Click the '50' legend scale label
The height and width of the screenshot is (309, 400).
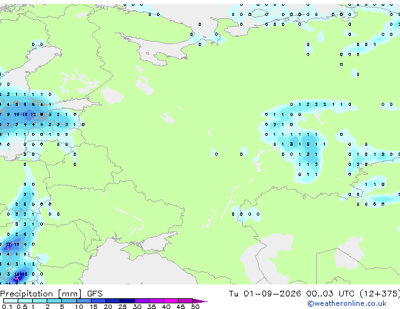(x=195, y=306)
